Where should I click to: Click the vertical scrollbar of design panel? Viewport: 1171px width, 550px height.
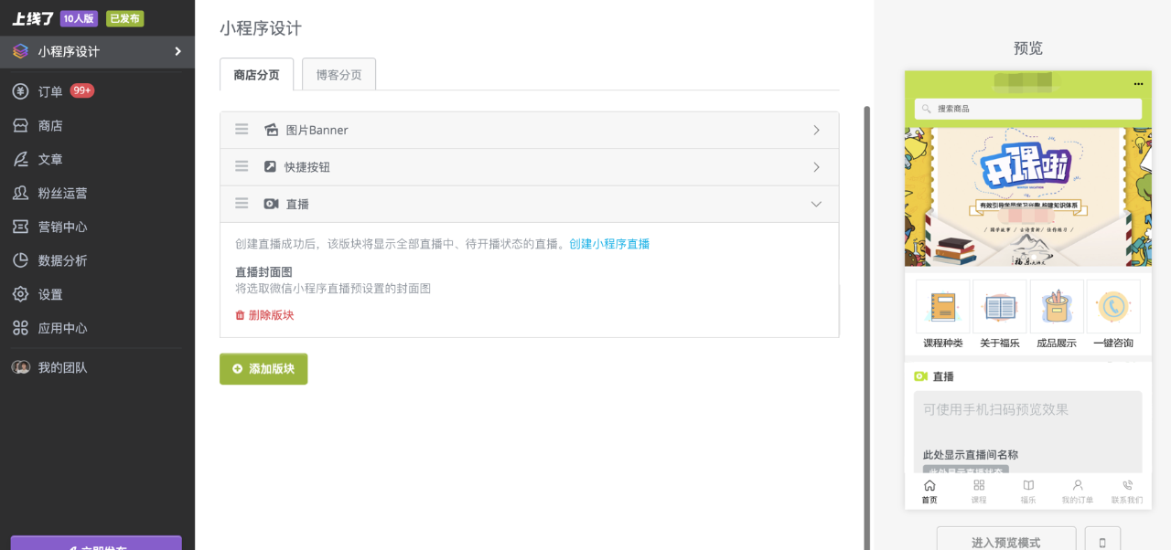tap(867, 320)
